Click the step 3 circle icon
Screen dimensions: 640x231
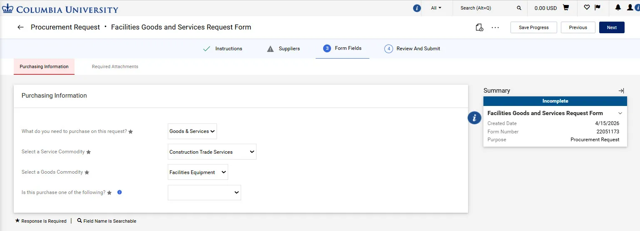pyautogui.click(x=327, y=48)
